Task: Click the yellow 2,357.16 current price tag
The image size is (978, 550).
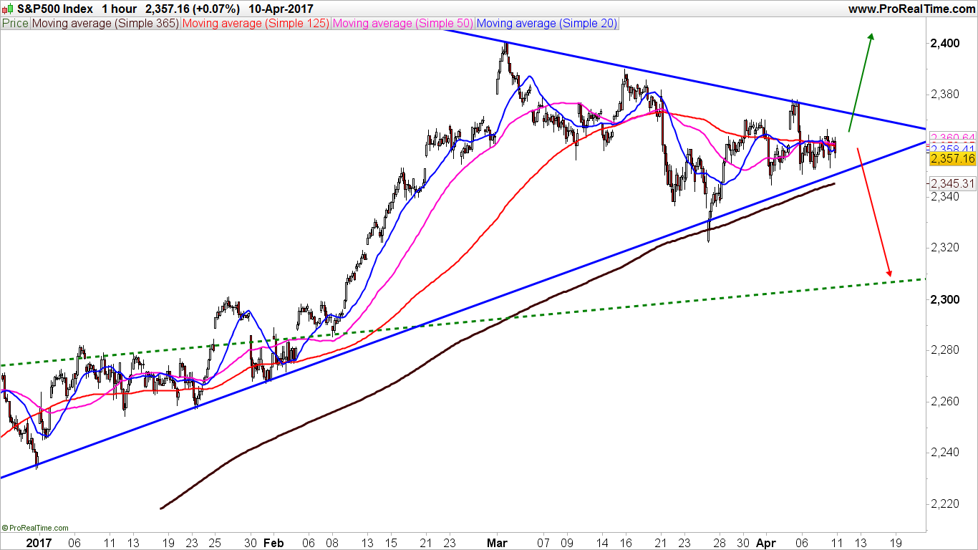Action: pos(952,158)
